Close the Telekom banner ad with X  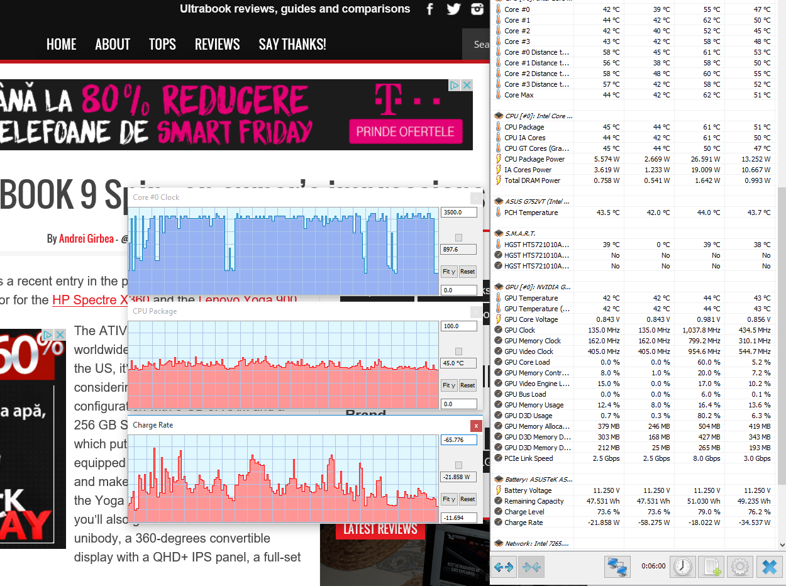467,85
